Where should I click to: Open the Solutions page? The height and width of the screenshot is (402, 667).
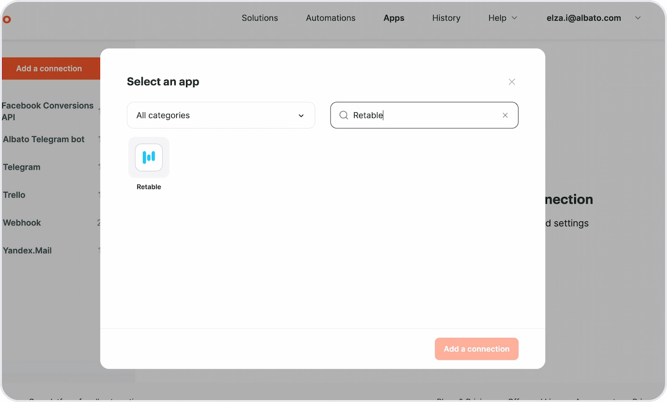click(x=260, y=18)
